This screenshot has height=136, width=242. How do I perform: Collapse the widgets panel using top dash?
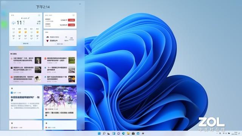(x=80, y=4)
